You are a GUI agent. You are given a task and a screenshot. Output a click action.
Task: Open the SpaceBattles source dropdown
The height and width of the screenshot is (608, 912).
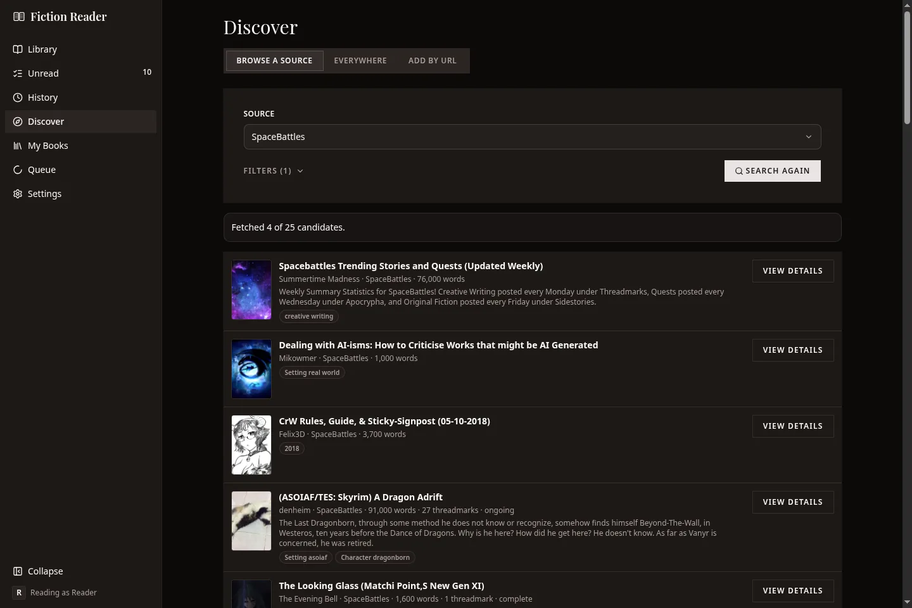pyautogui.click(x=532, y=137)
